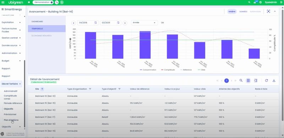284x138 pixels.
Task: Expand the Donnée source menu
Action: [x=11, y=45]
